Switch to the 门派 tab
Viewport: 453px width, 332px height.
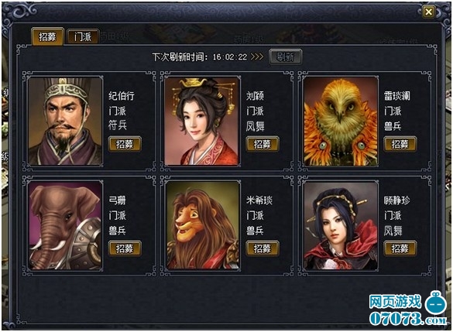pos(83,37)
